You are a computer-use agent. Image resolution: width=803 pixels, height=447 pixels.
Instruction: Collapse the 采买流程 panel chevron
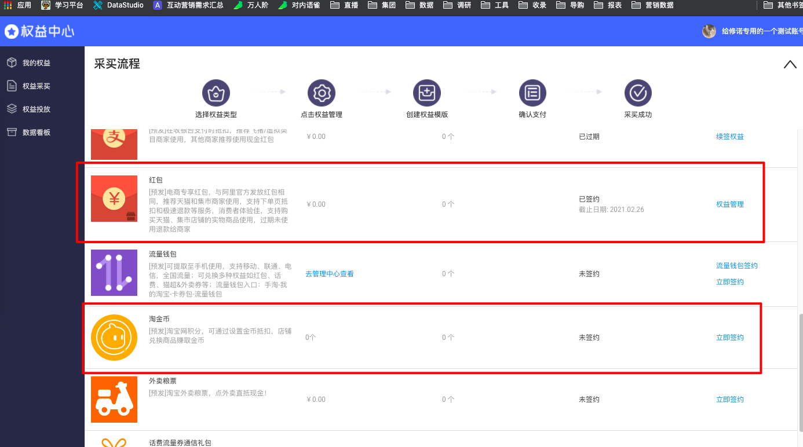(x=790, y=64)
